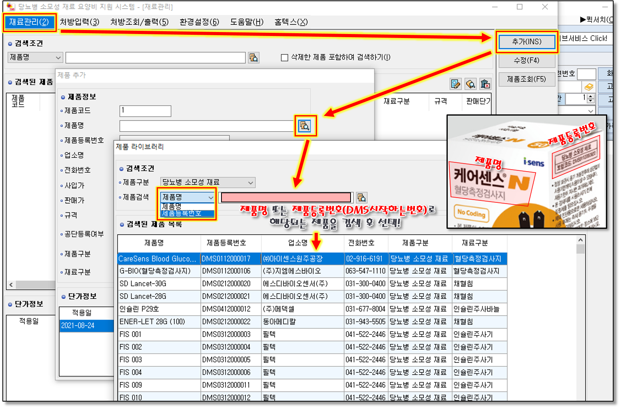Click the 추가(INS) button
The height and width of the screenshot is (408, 620).
tap(526, 42)
